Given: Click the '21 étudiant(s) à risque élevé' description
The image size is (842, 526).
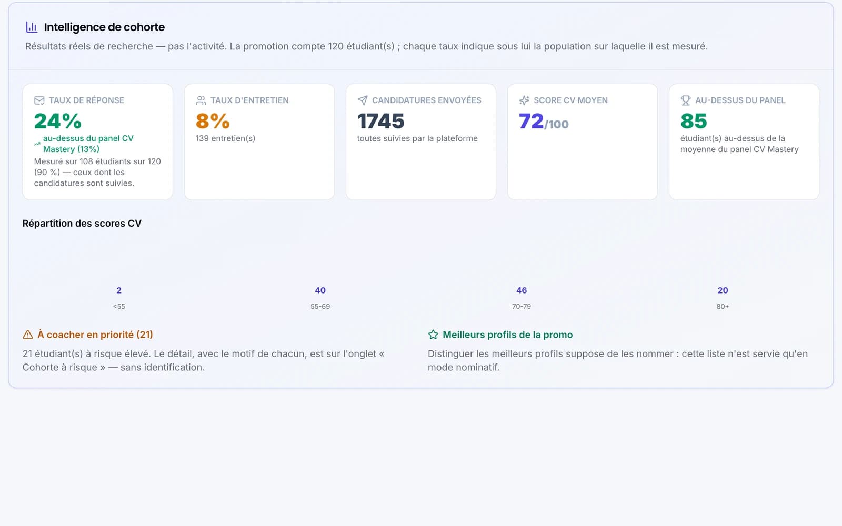Looking at the screenshot, I should pyautogui.click(x=204, y=360).
